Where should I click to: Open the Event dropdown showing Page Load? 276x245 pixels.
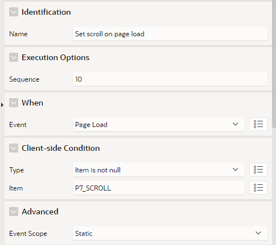[159, 124]
